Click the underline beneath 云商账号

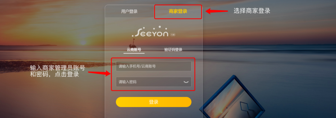pos(134,53)
